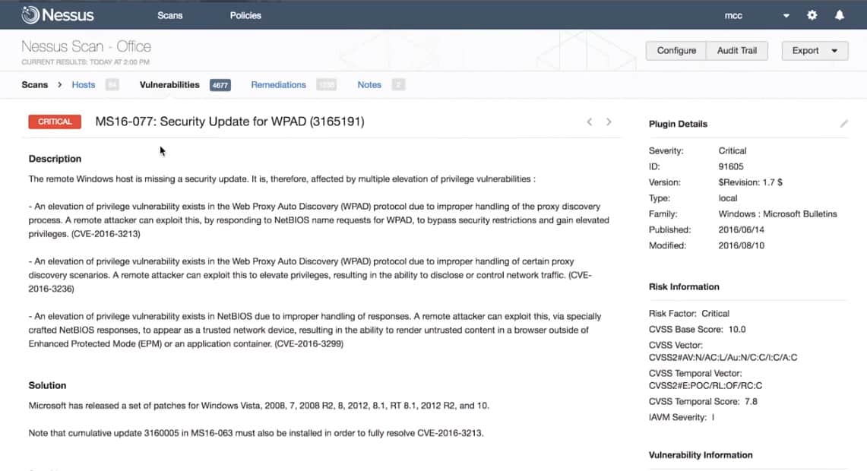Select family Windows : Microsoft Bulletins

[777, 214]
